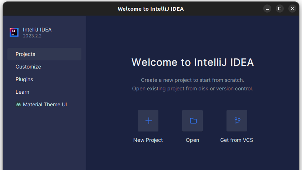This screenshot has width=302, height=170.
Task: Minimize the Welcome window
Action: pyautogui.click(x=267, y=9)
